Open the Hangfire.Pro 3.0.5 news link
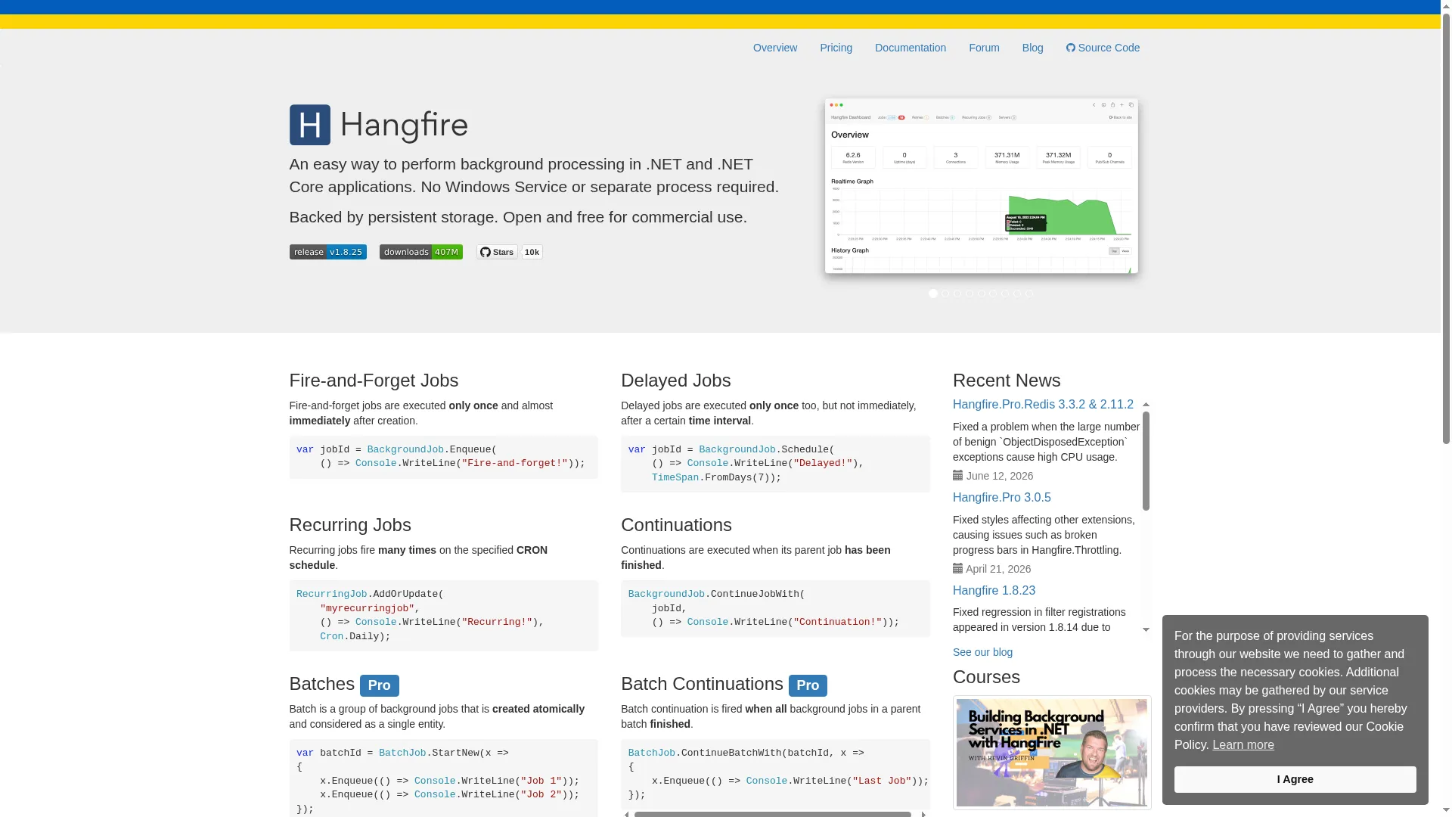The width and height of the screenshot is (1452, 817). coord(1001,497)
